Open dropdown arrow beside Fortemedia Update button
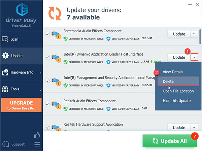 (194, 34)
